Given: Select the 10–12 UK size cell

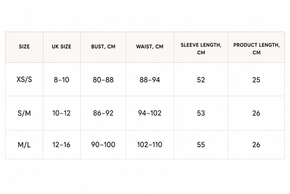Looking at the screenshot, I should [62, 113].
